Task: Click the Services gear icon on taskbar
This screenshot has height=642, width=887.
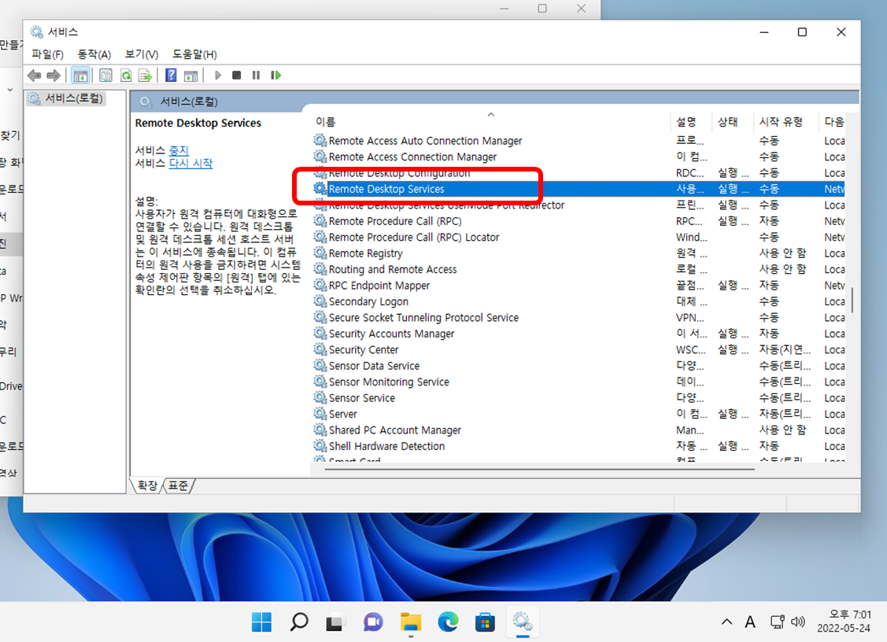Action: (523, 622)
